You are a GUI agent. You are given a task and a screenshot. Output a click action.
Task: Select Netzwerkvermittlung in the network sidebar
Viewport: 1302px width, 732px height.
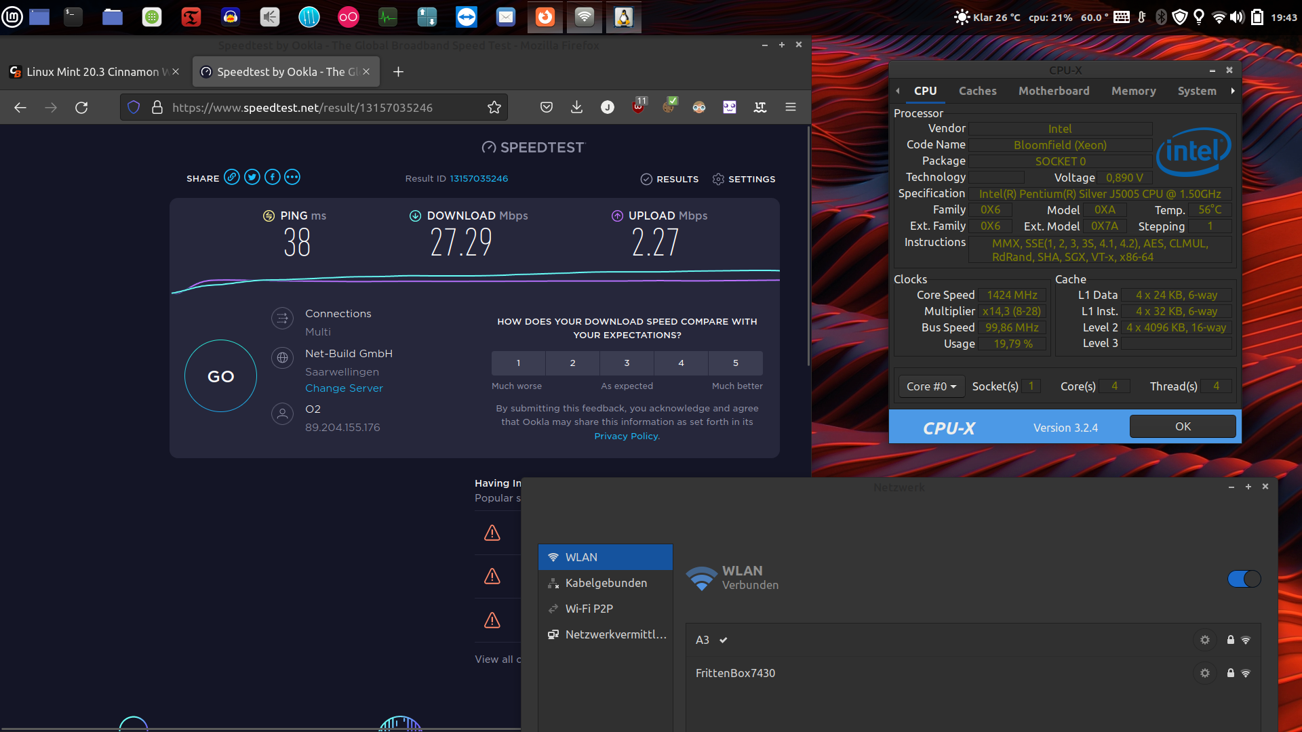(606, 634)
